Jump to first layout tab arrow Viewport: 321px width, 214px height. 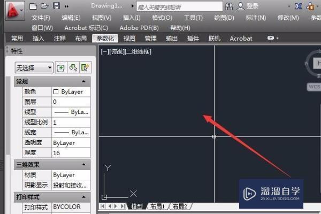(103, 206)
